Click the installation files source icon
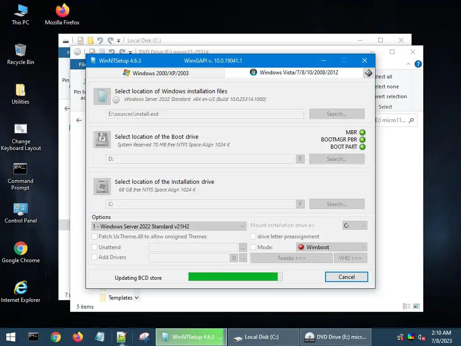 coord(102,96)
